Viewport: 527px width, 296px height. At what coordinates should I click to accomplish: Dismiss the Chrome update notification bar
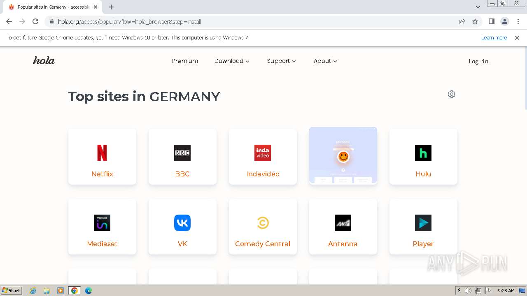517,37
